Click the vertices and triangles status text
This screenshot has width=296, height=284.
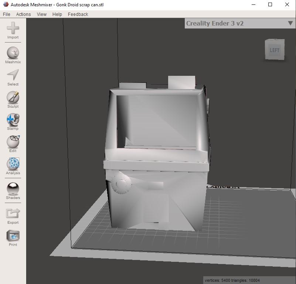click(232, 280)
